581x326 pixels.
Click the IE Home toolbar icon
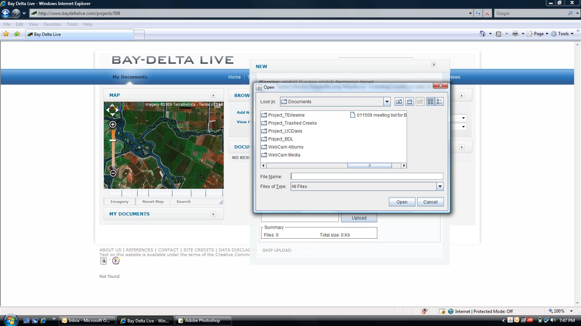[483, 34]
